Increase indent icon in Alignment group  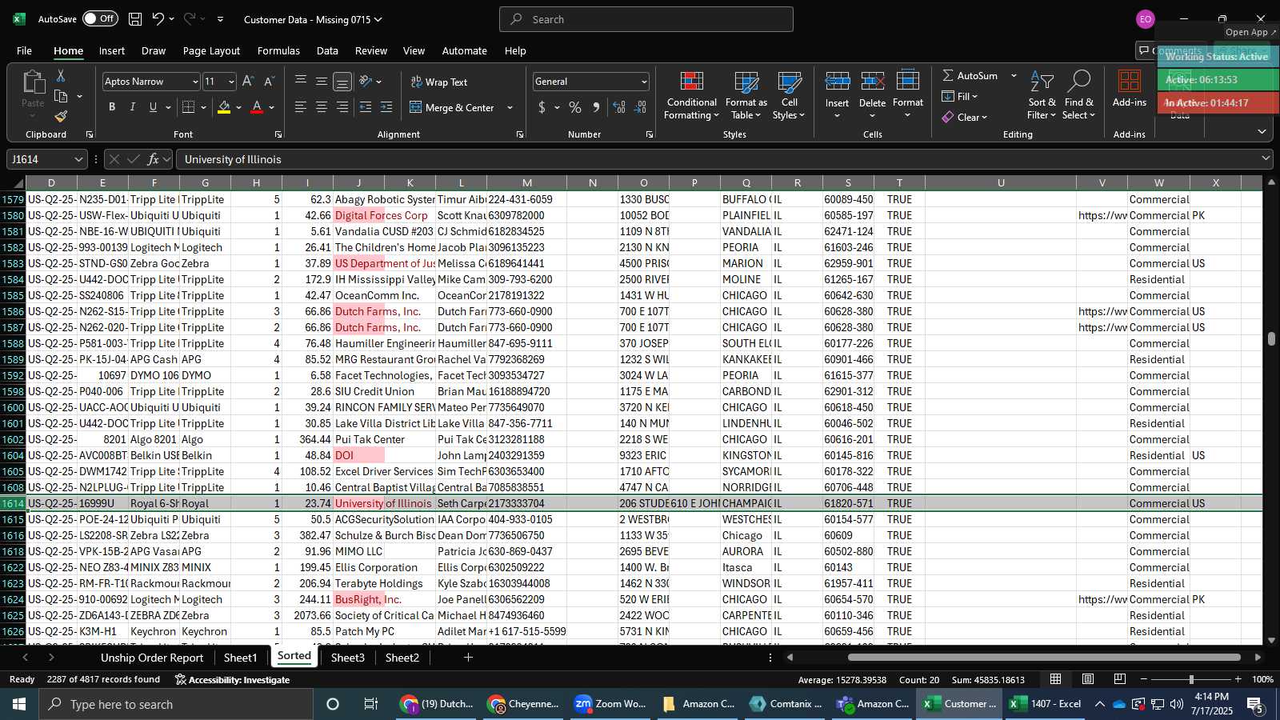click(386, 107)
